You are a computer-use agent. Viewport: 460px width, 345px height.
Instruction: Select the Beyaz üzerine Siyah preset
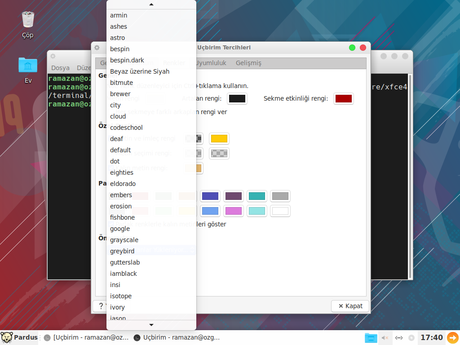pyautogui.click(x=151, y=71)
